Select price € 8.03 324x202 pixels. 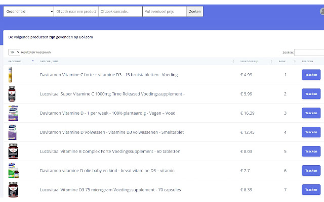[246, 151]
